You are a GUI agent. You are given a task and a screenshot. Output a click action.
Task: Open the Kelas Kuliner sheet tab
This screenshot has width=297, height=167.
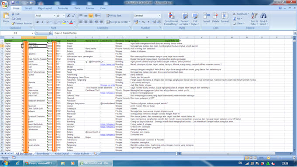click(81, 153)
